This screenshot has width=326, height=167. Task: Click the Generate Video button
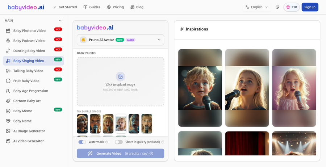pyautogui.click(x=120, y=154)
